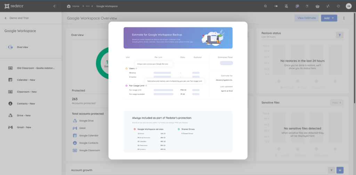Click the '263' accounts protected count
The width and height of the screenshot is (356, 175).
[75, 99]
